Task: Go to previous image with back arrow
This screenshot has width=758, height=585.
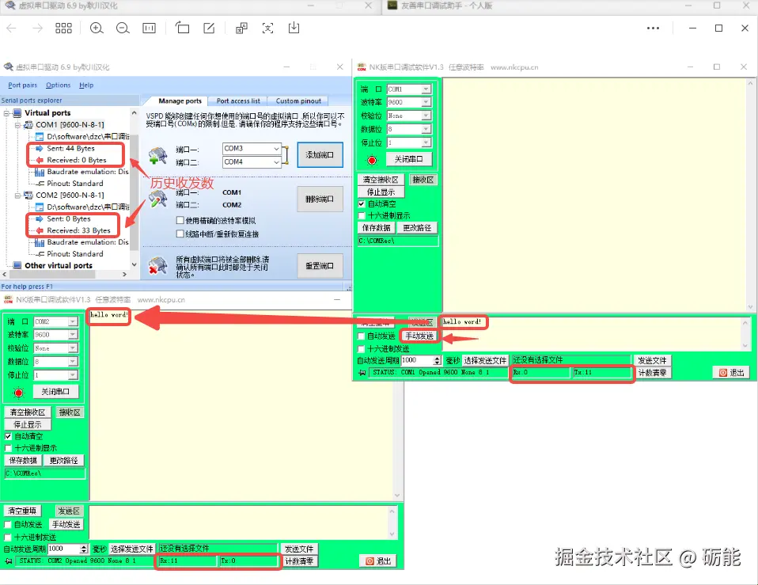Action: (12, 28)
